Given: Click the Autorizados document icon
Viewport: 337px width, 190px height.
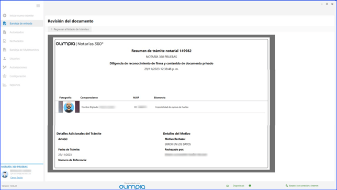Looking at the screenshot, I should (x=5, y=32).
